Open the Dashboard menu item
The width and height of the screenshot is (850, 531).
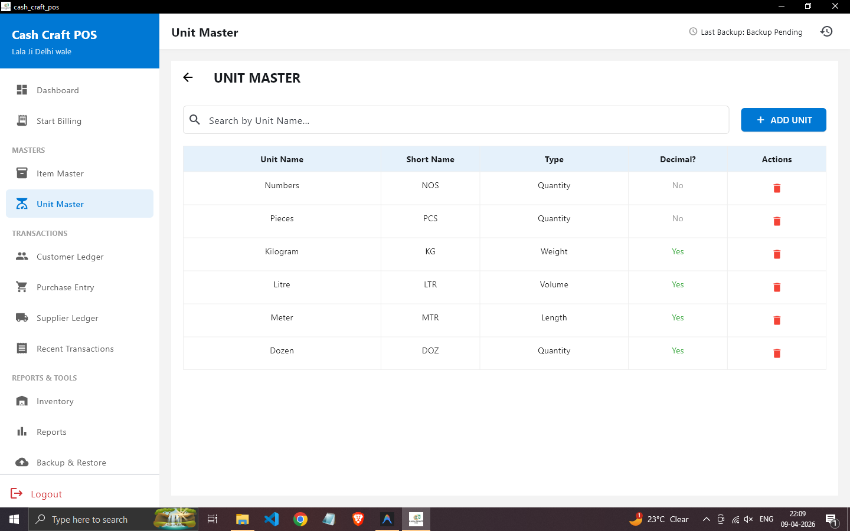(80, 90)
